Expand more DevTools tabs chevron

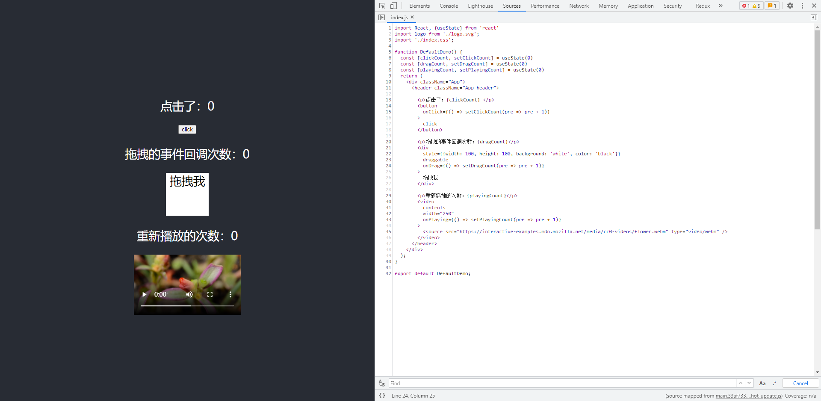point(721,6)
